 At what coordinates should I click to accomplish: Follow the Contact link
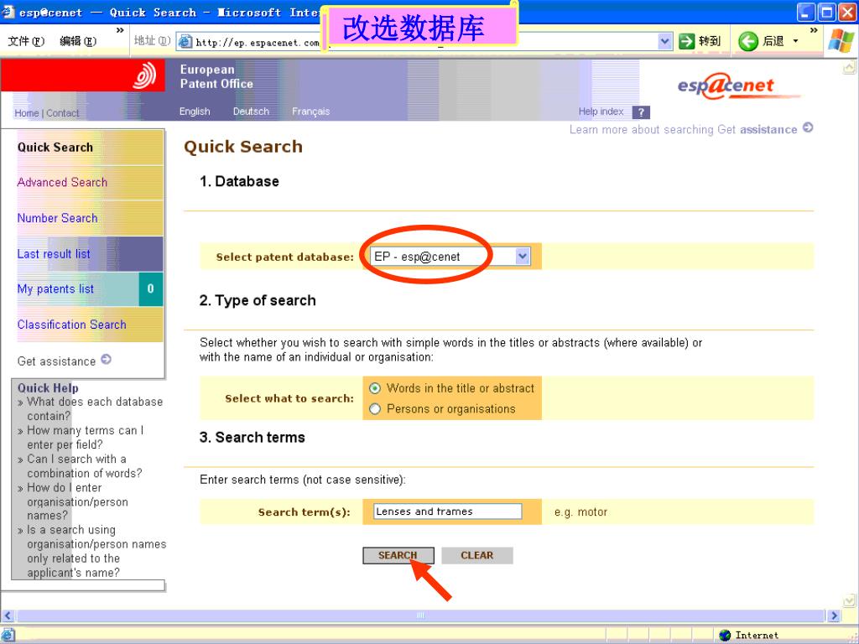[x=62, y=113]
